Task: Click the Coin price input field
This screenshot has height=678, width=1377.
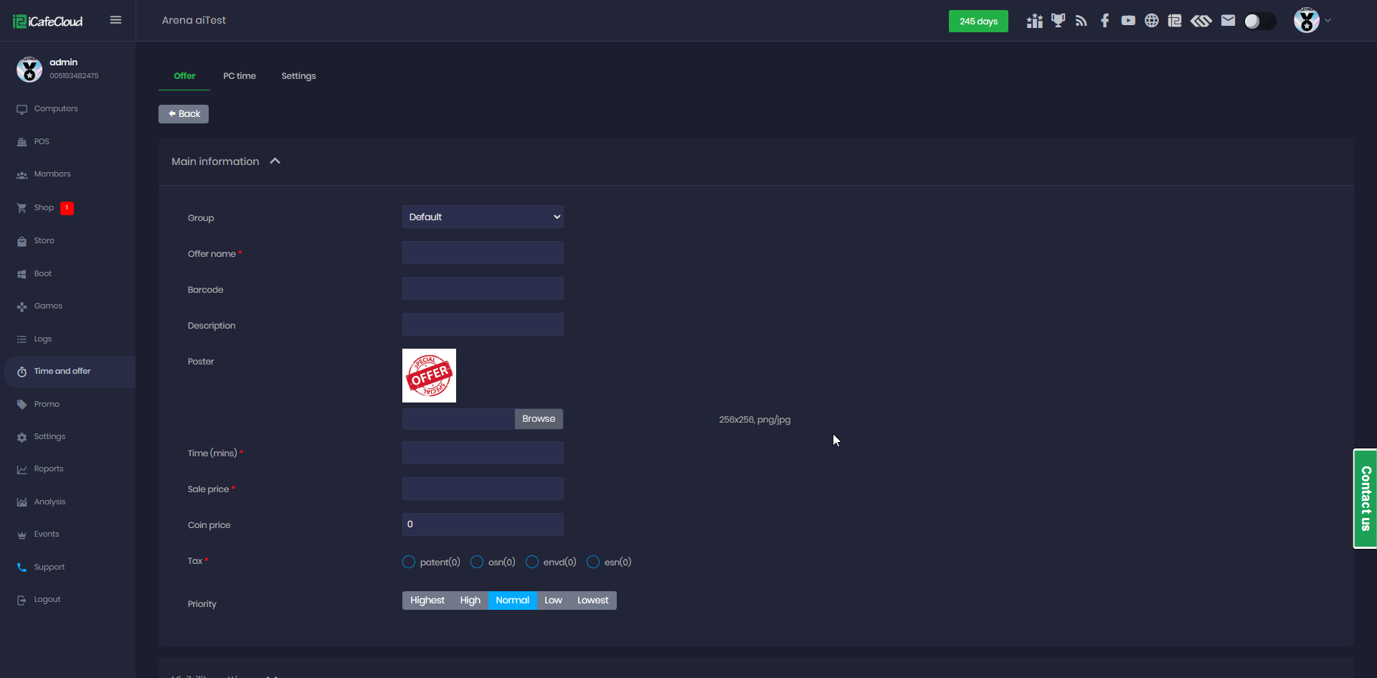Action: click(483, 524)
